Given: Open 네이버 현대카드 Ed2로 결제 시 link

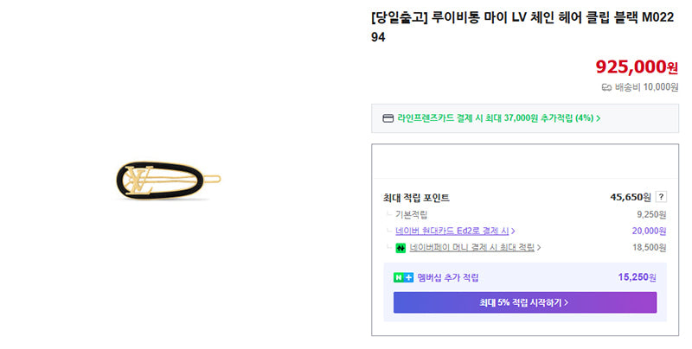Looking at the screenshot, I should [x=452, y=231].
